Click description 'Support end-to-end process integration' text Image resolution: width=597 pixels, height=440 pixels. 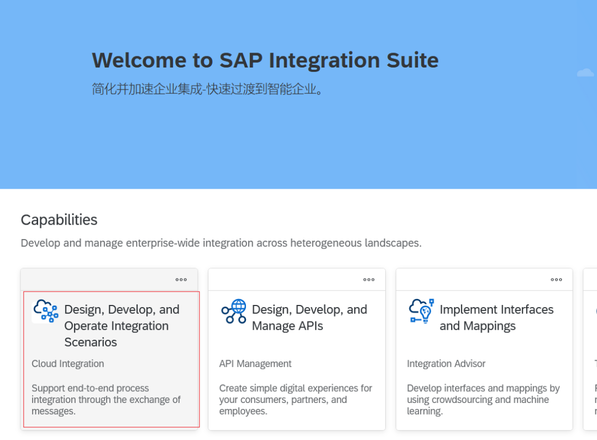click(106, 400)
